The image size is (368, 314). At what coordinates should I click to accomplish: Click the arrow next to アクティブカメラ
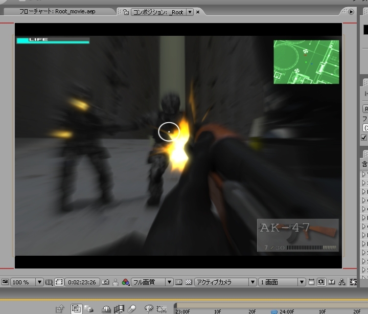(253, 282)
